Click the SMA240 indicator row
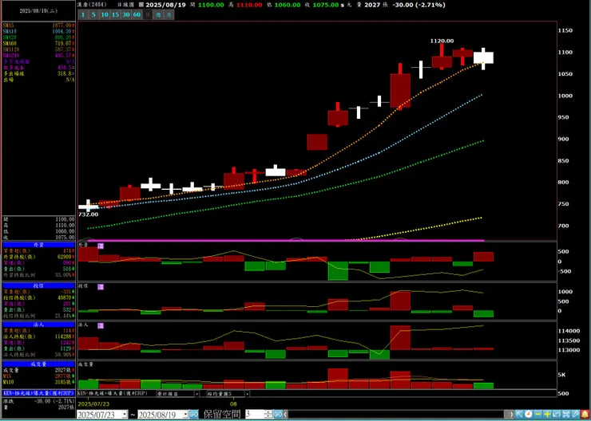591x421 pixels. (38, 55)
